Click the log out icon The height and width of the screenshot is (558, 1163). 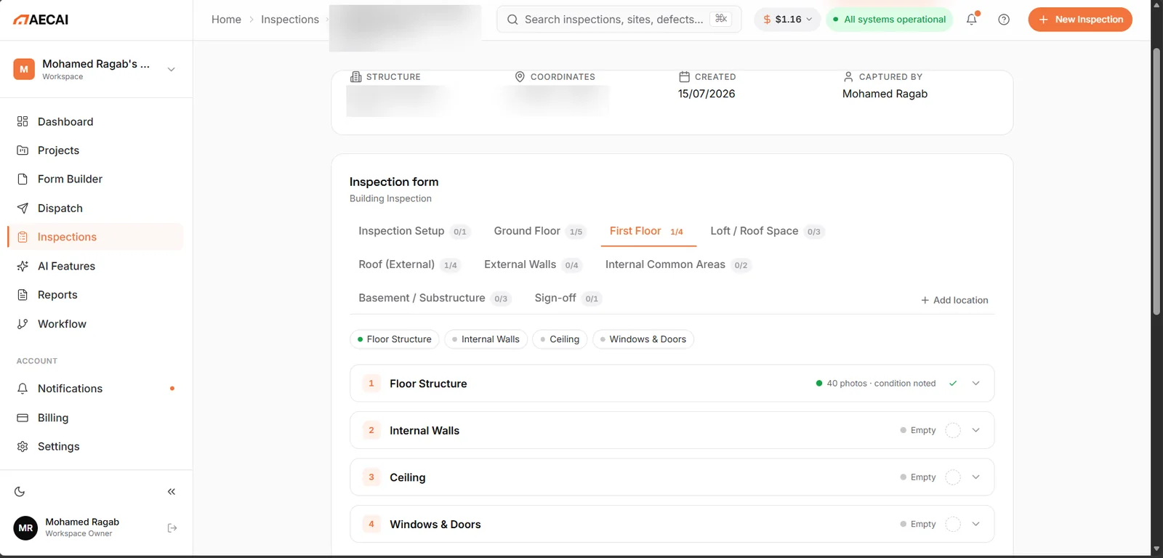coord(172,528)
